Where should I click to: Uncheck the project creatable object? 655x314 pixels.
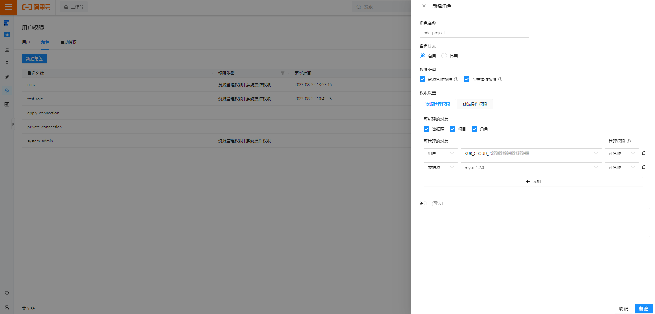[x=452, y=129]
